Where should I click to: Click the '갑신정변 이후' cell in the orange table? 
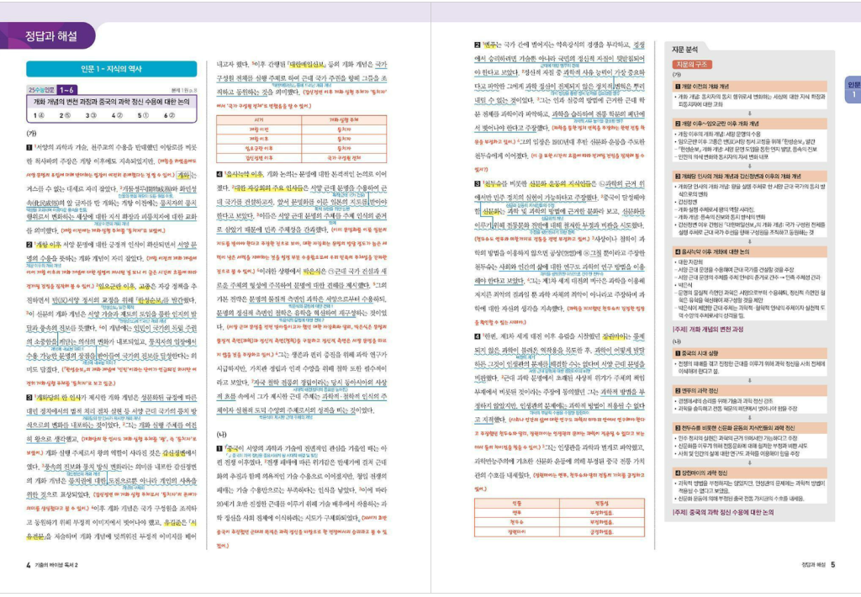coord(259,157)
